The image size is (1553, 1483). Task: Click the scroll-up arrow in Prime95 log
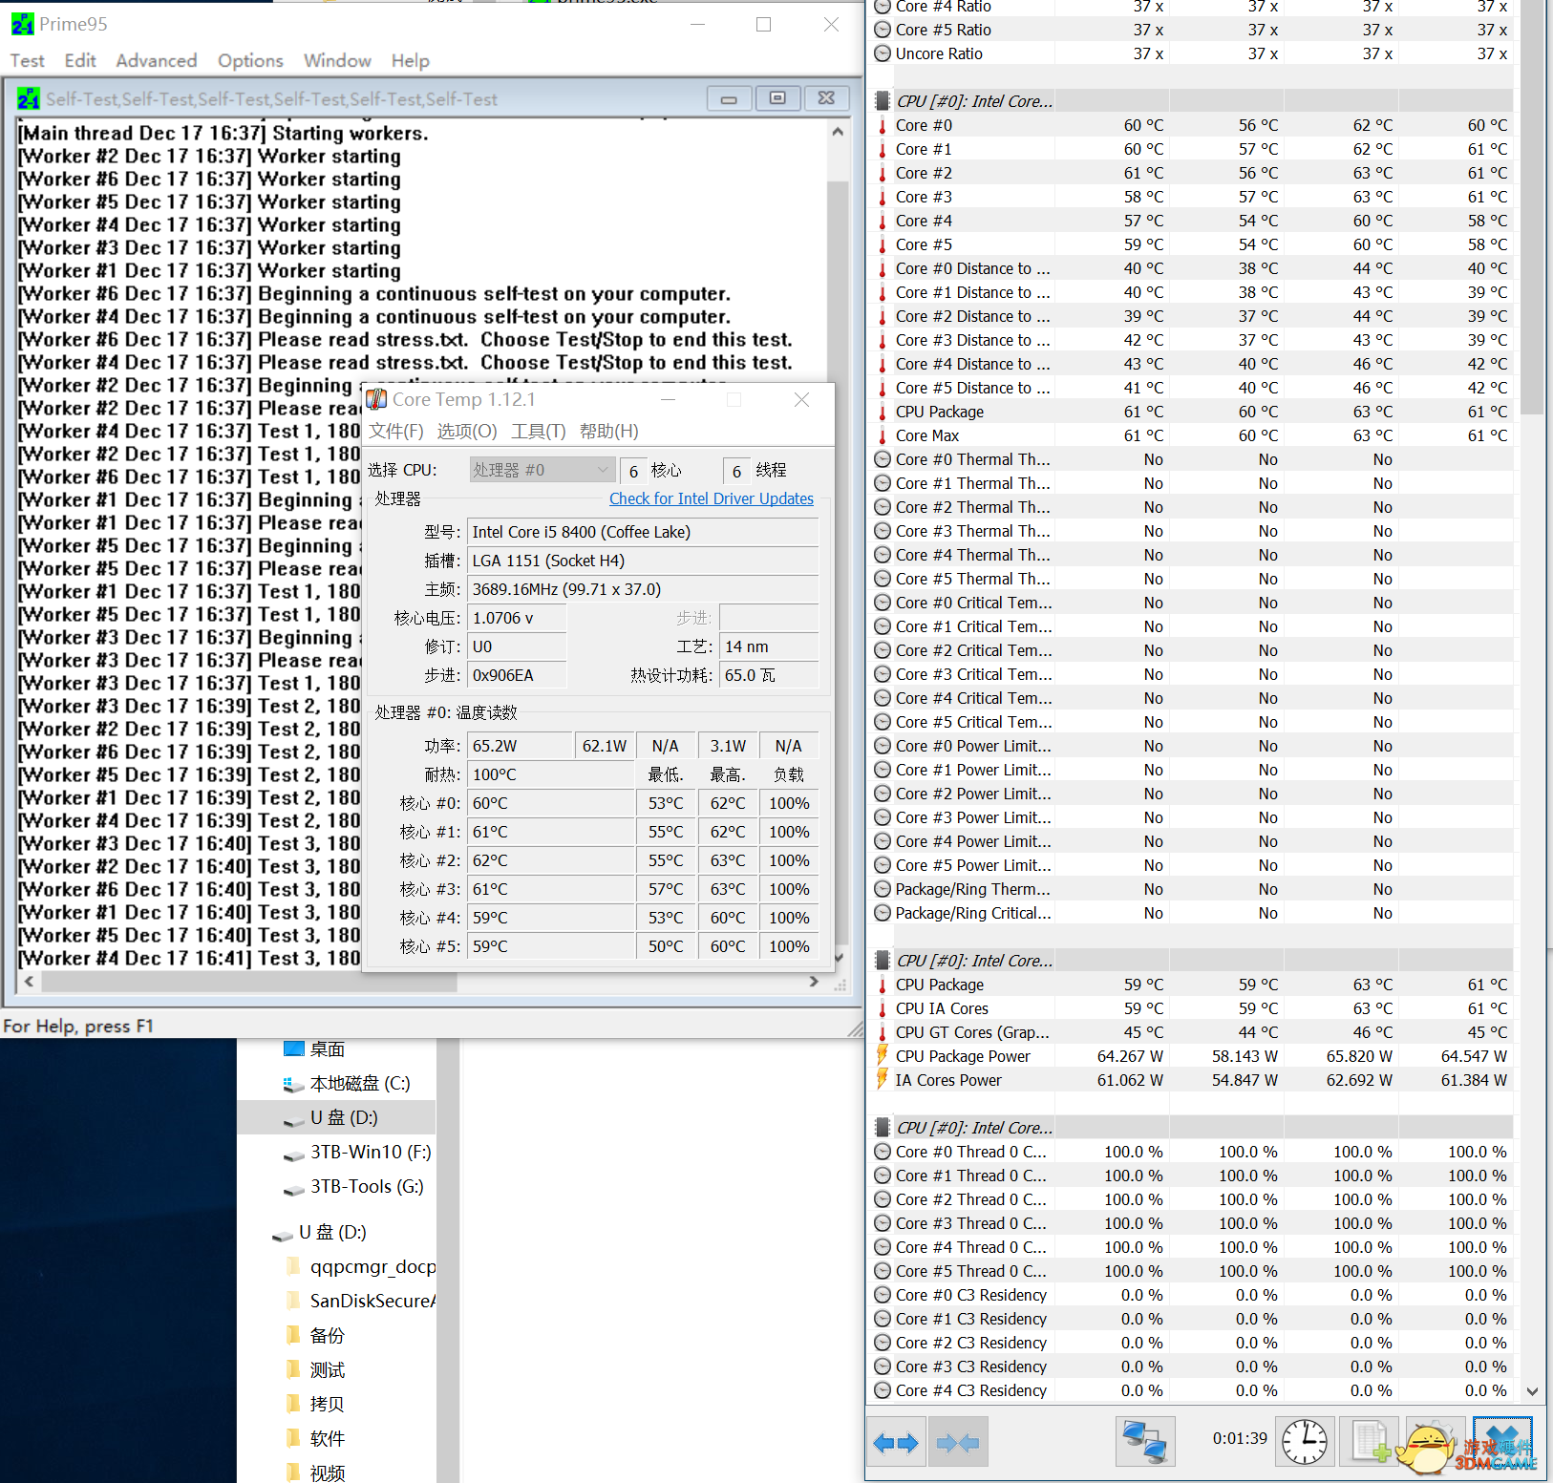point(838,132)
